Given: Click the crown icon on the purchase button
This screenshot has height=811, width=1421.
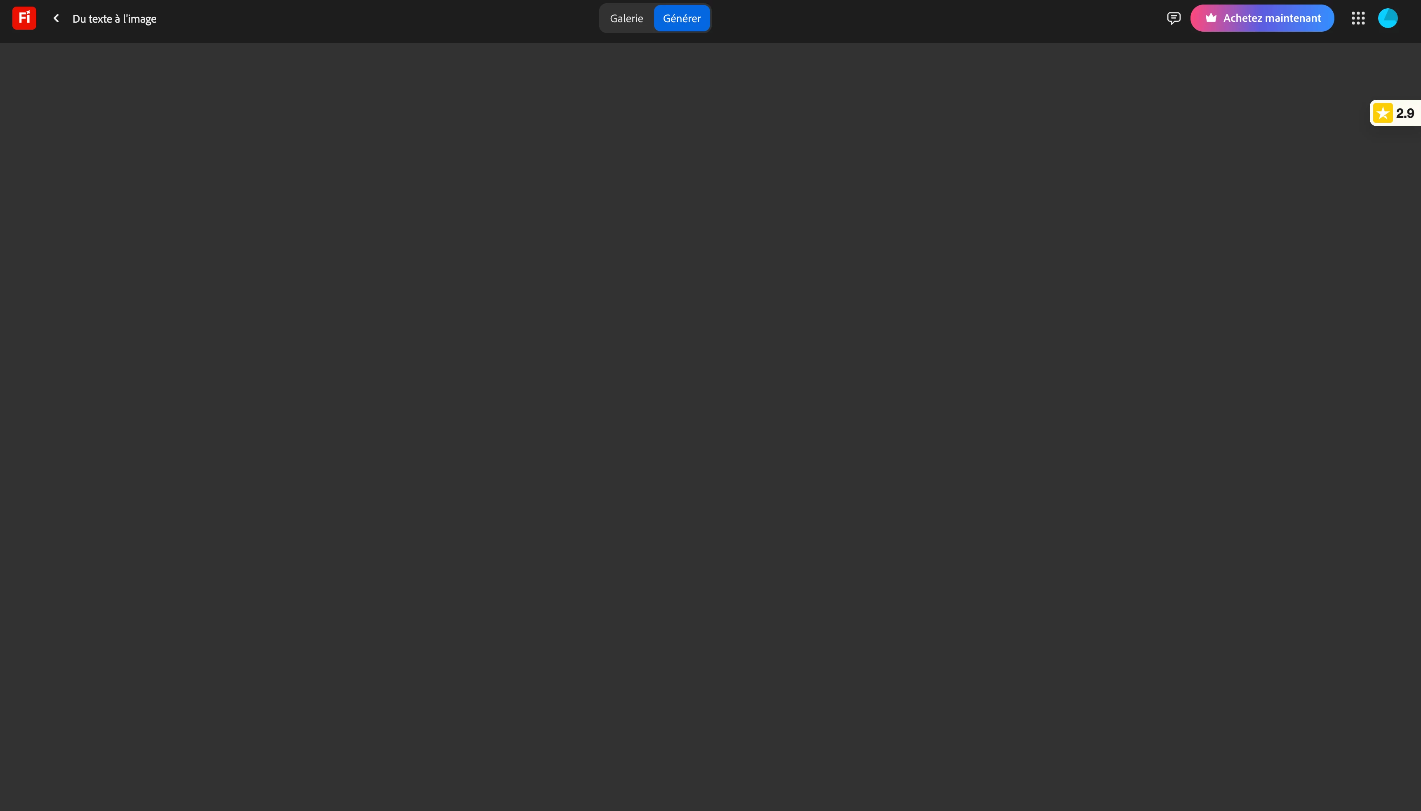Looking at the screenshot, I should click(x=1211, y=18).
